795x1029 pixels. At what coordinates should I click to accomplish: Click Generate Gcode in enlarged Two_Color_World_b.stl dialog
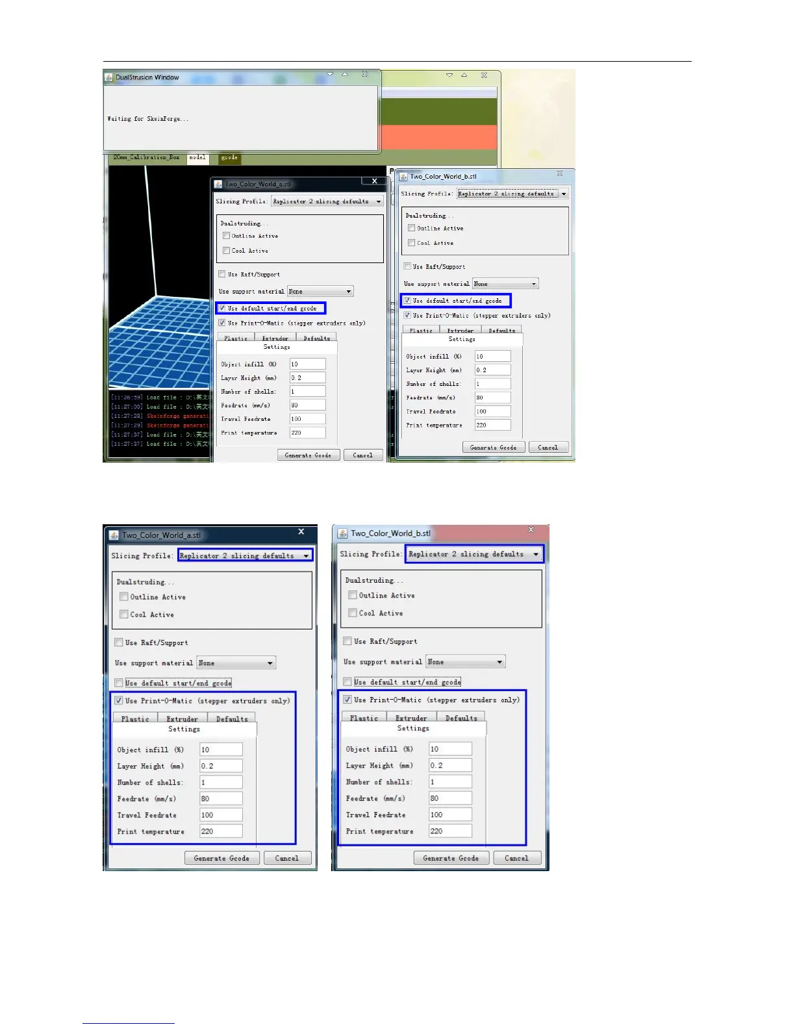451,858
